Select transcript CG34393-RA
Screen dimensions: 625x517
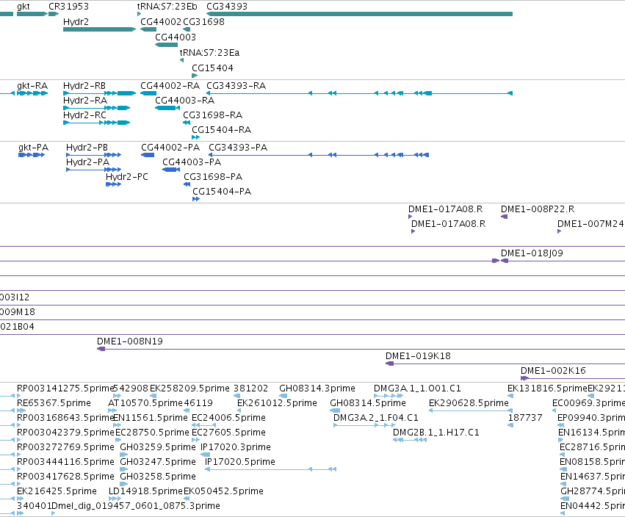(359, 93)
